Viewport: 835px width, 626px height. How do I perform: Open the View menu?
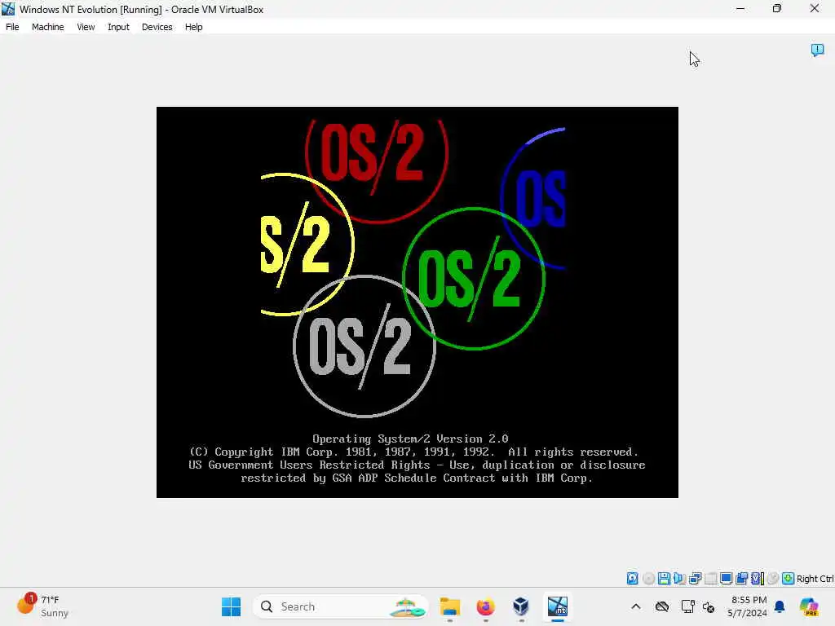point(86,27)
